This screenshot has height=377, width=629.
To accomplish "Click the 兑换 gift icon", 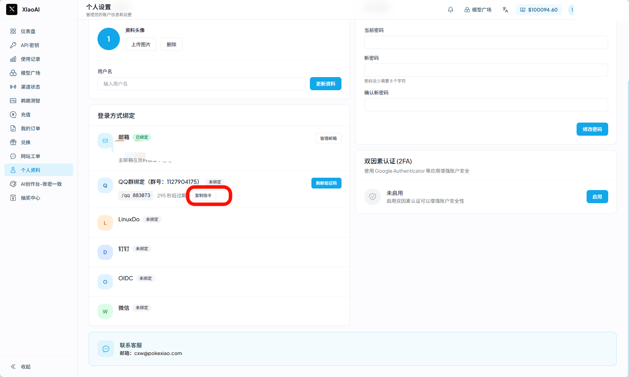I will 13,142.
